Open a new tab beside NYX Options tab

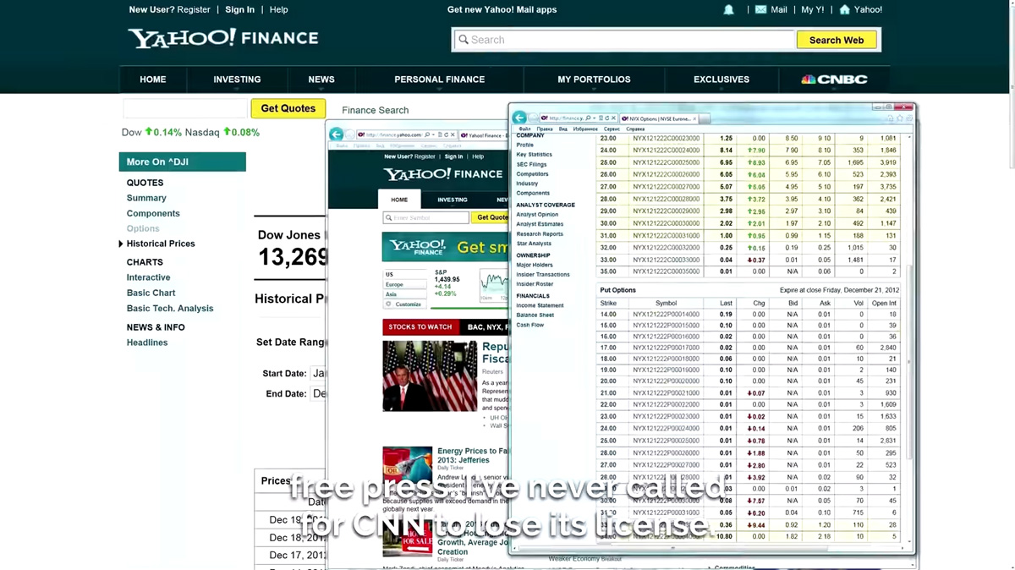coord(705,118)
